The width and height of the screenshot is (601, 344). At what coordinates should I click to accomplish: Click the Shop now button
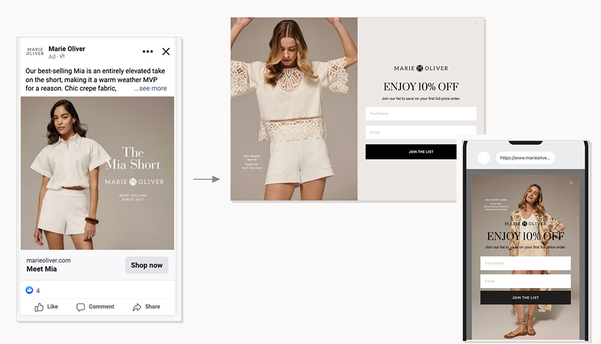(x=146, y=265)
